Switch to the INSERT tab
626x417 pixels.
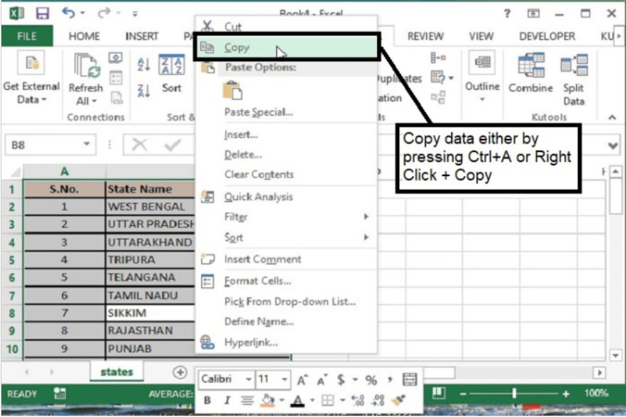click(142, 36)
